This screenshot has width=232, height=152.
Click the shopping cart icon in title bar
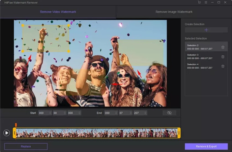click(199, 2)
